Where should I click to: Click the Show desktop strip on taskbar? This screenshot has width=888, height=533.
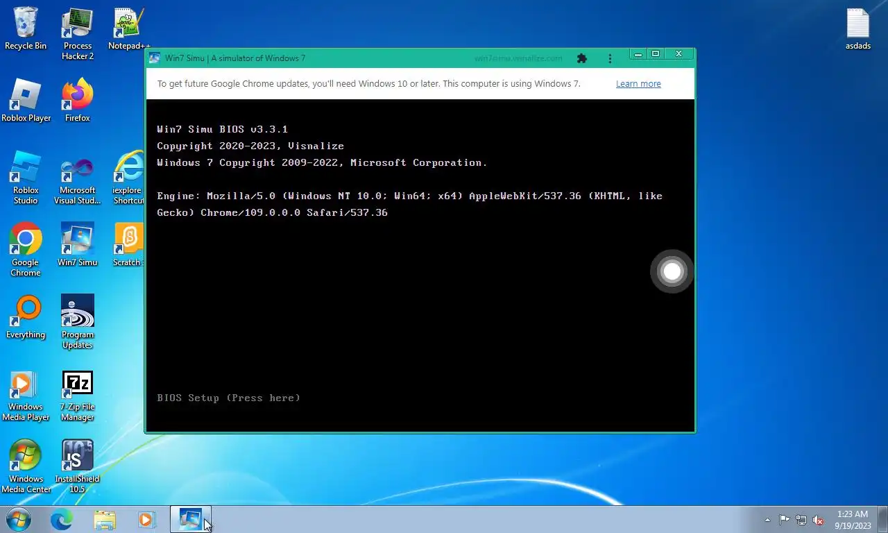coord(883,519)
